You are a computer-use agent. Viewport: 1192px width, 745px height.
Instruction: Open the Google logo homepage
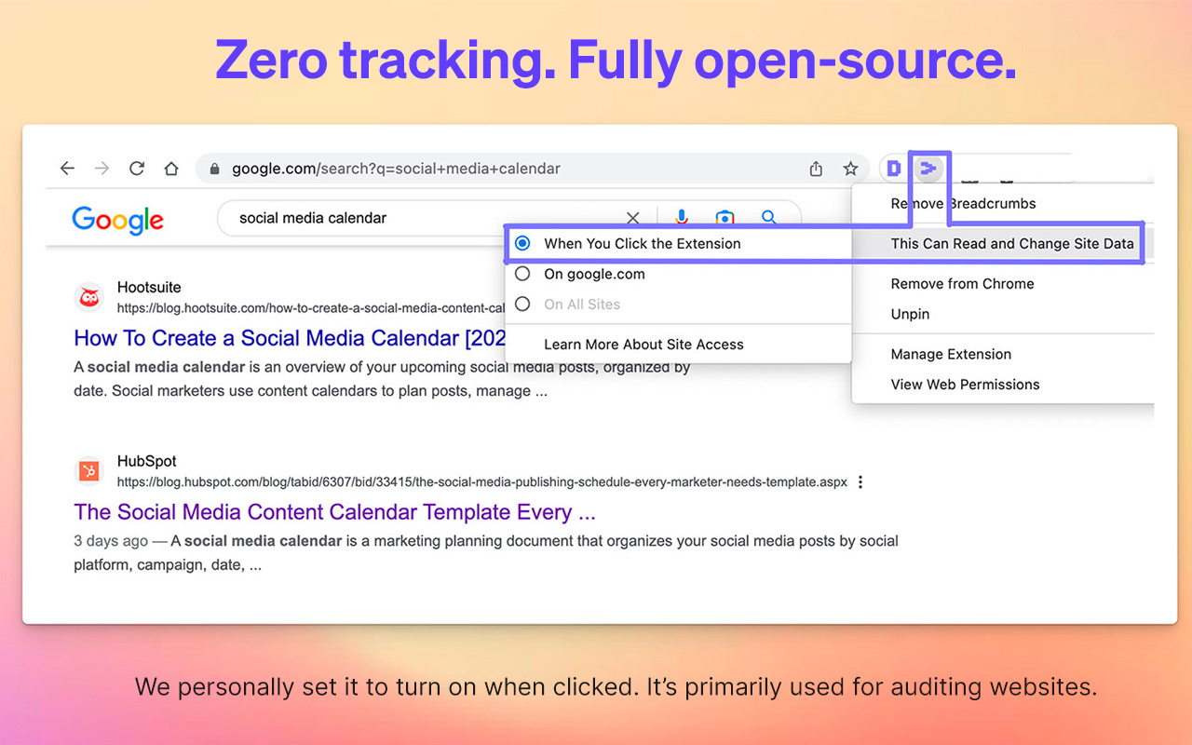118,220
